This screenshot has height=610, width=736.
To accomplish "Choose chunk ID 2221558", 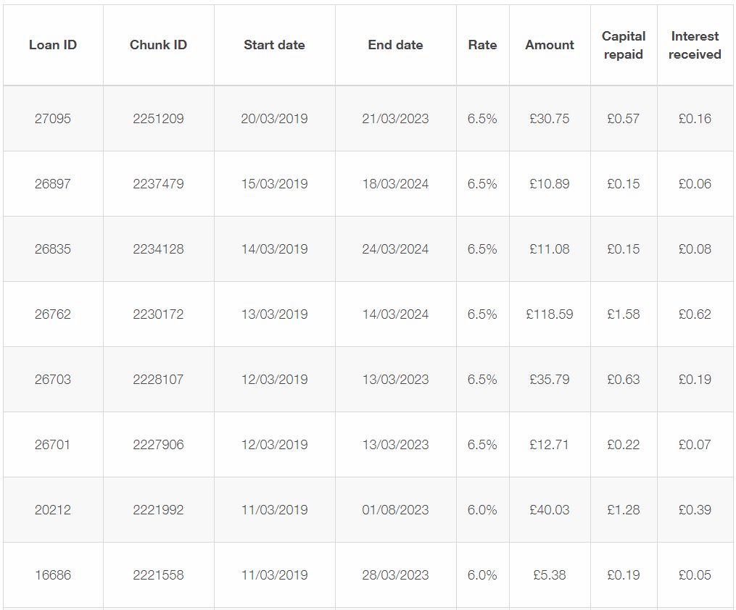I will (x=158, y=575).
